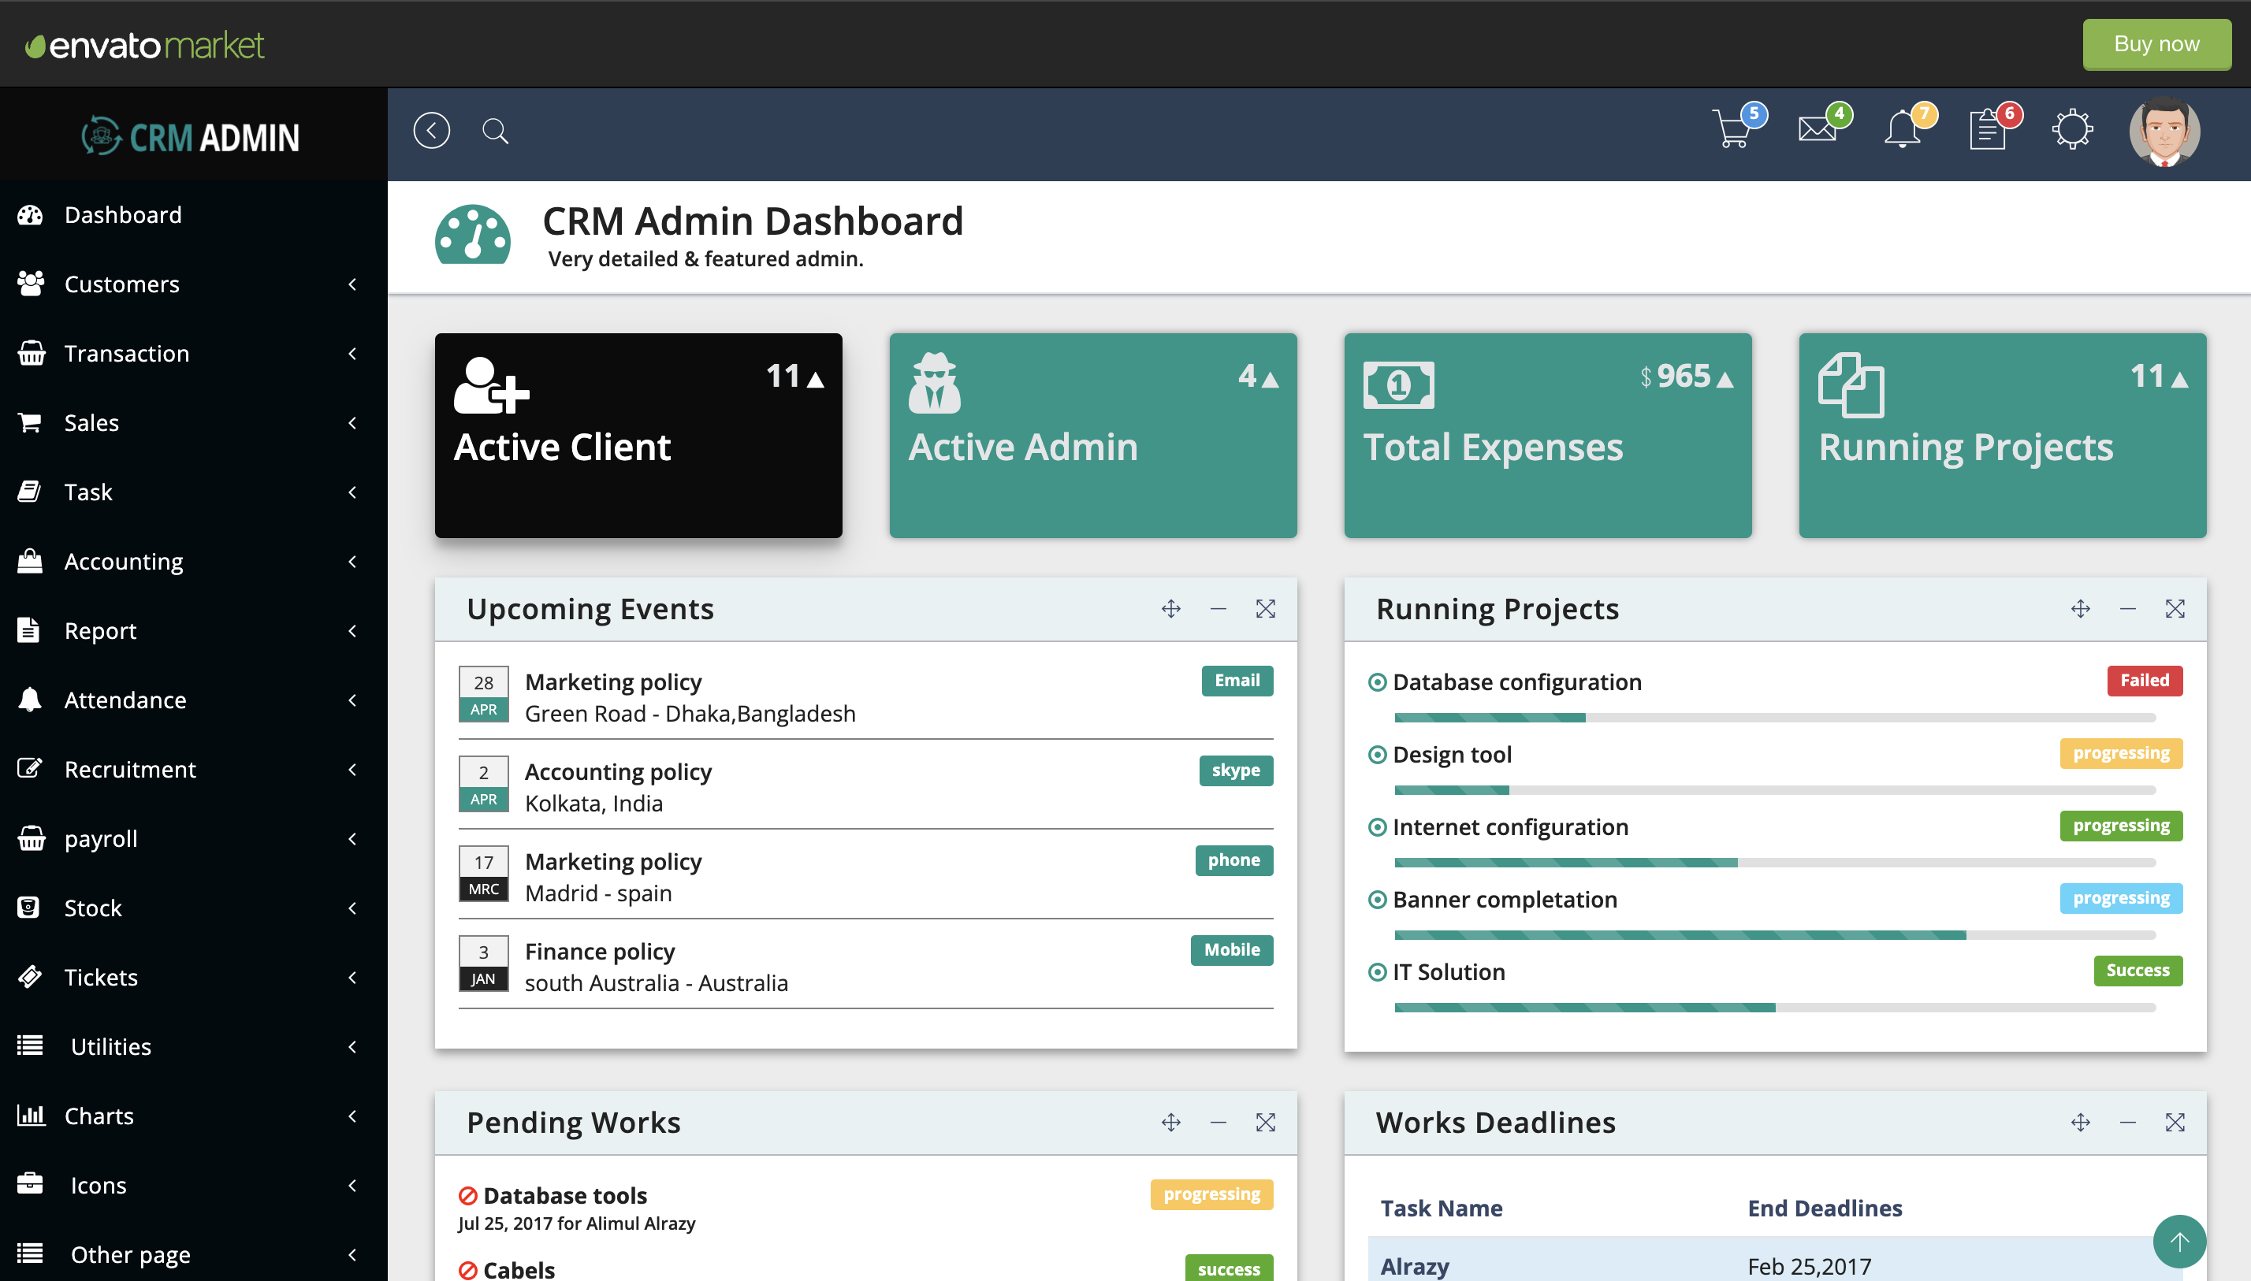
Task: Minimize the Upcoming Events panel
Action: (1218, 609)
